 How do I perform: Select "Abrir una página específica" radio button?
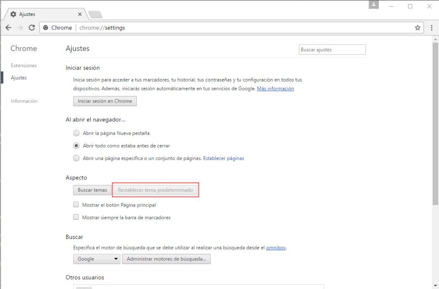(76, 158)
